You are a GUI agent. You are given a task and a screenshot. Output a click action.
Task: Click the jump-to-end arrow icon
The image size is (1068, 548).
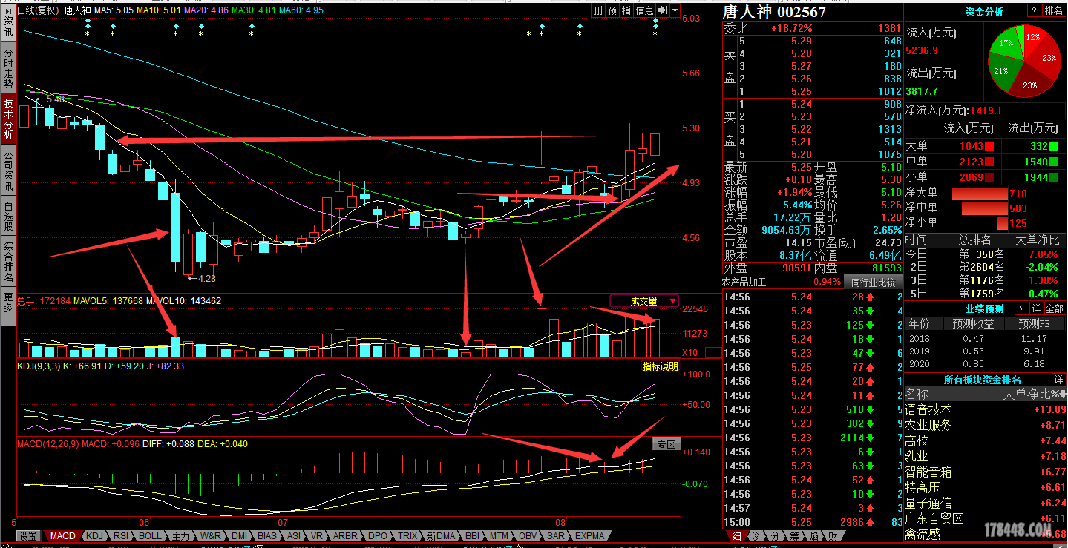click(x=662, y=10)
